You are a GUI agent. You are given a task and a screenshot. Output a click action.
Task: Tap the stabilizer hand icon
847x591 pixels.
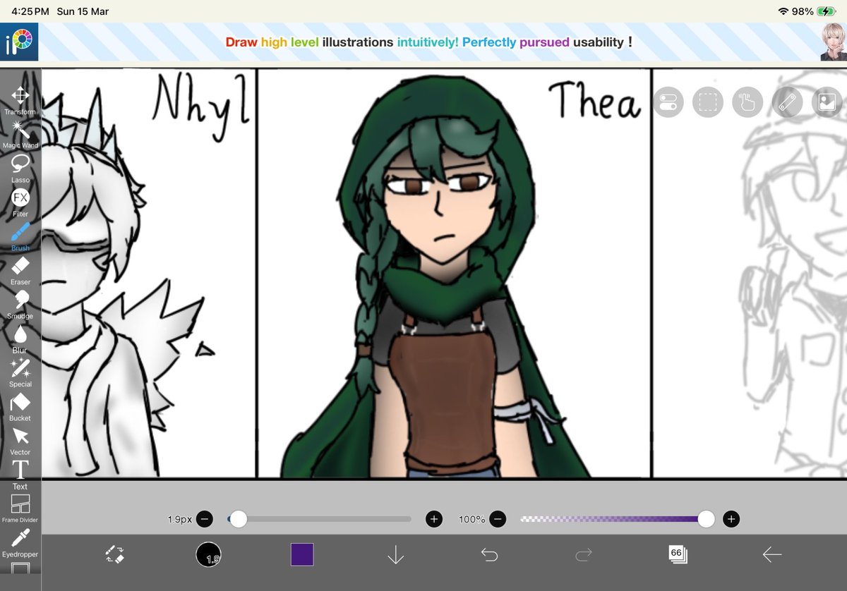click(x=747, y=103)
